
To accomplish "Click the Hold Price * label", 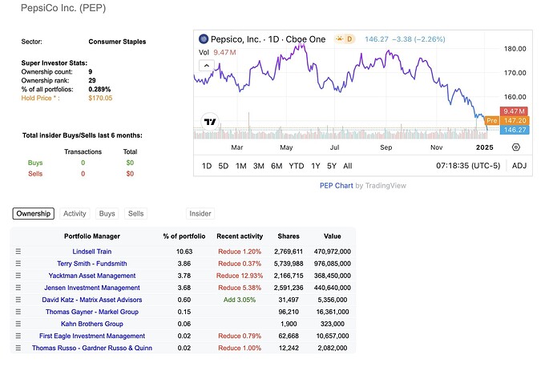I will coord(40,98).
